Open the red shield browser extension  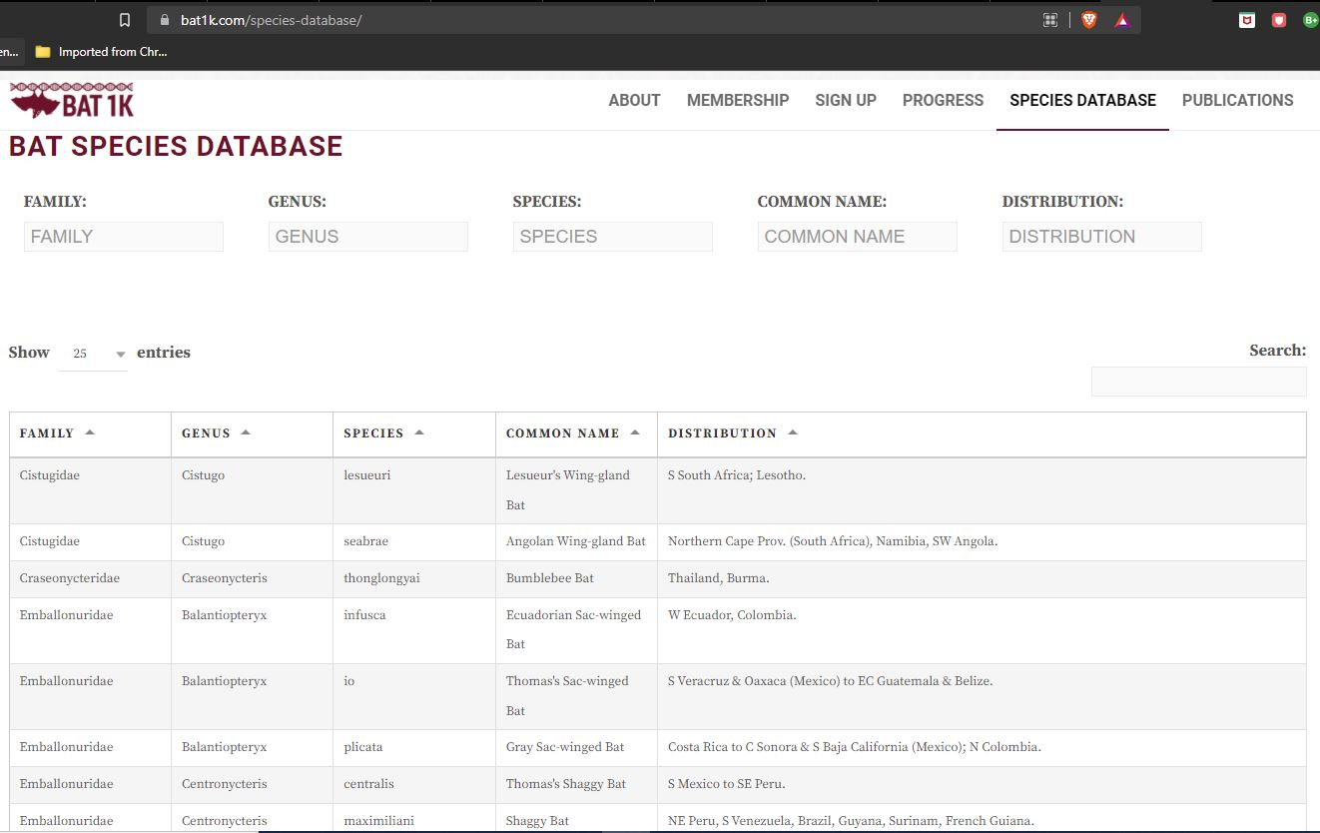[x=1279, y=20]
